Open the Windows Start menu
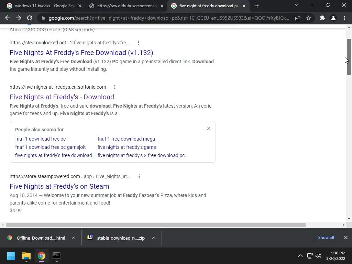352x264 pixels. click(x=11, y=256)
